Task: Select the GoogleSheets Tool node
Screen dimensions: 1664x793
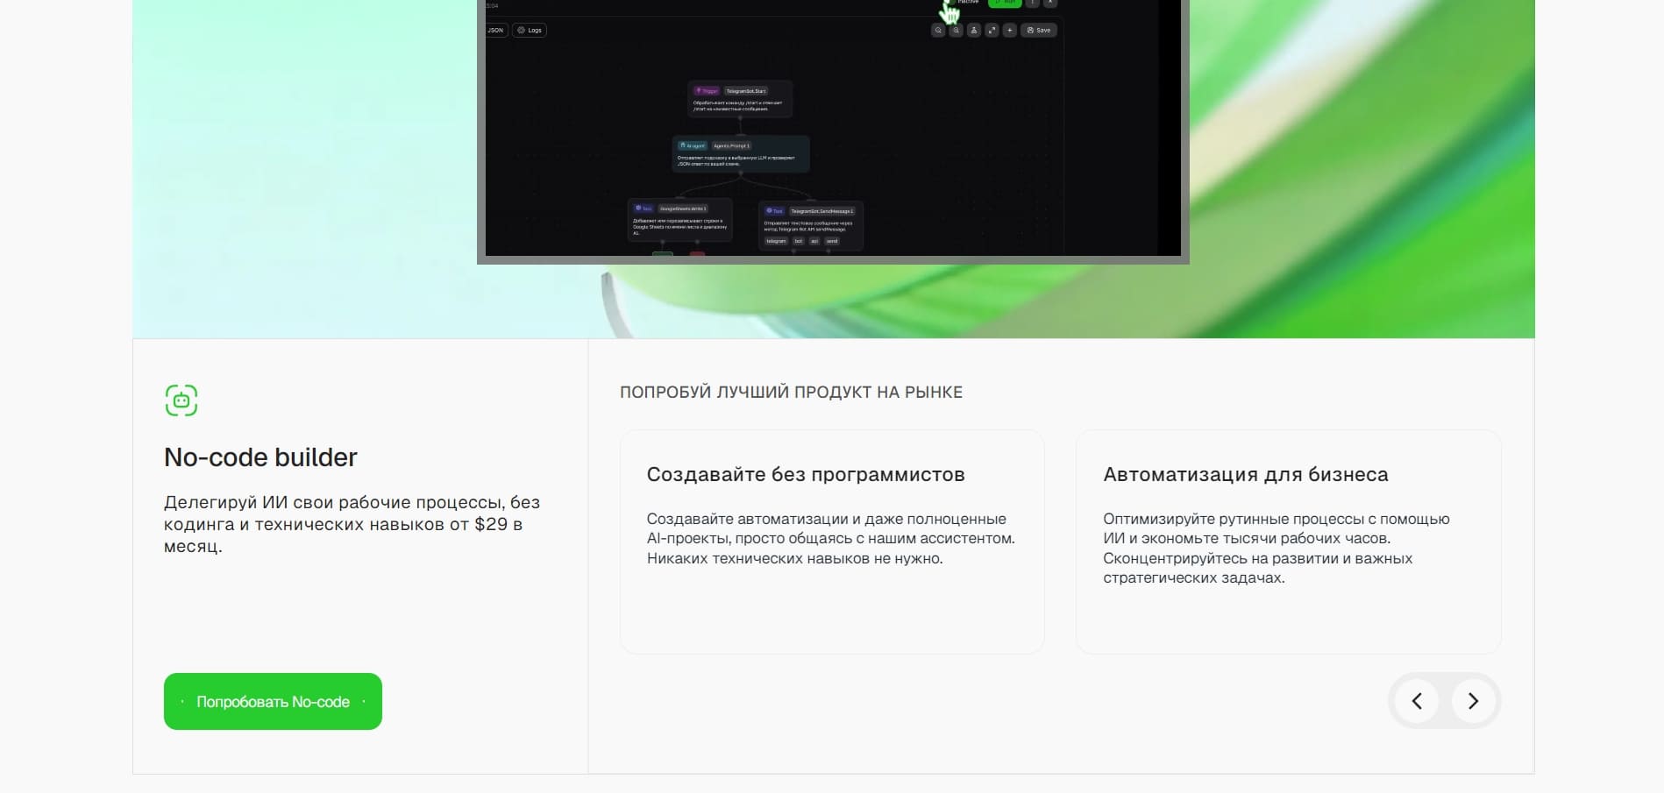Action: 679,220
